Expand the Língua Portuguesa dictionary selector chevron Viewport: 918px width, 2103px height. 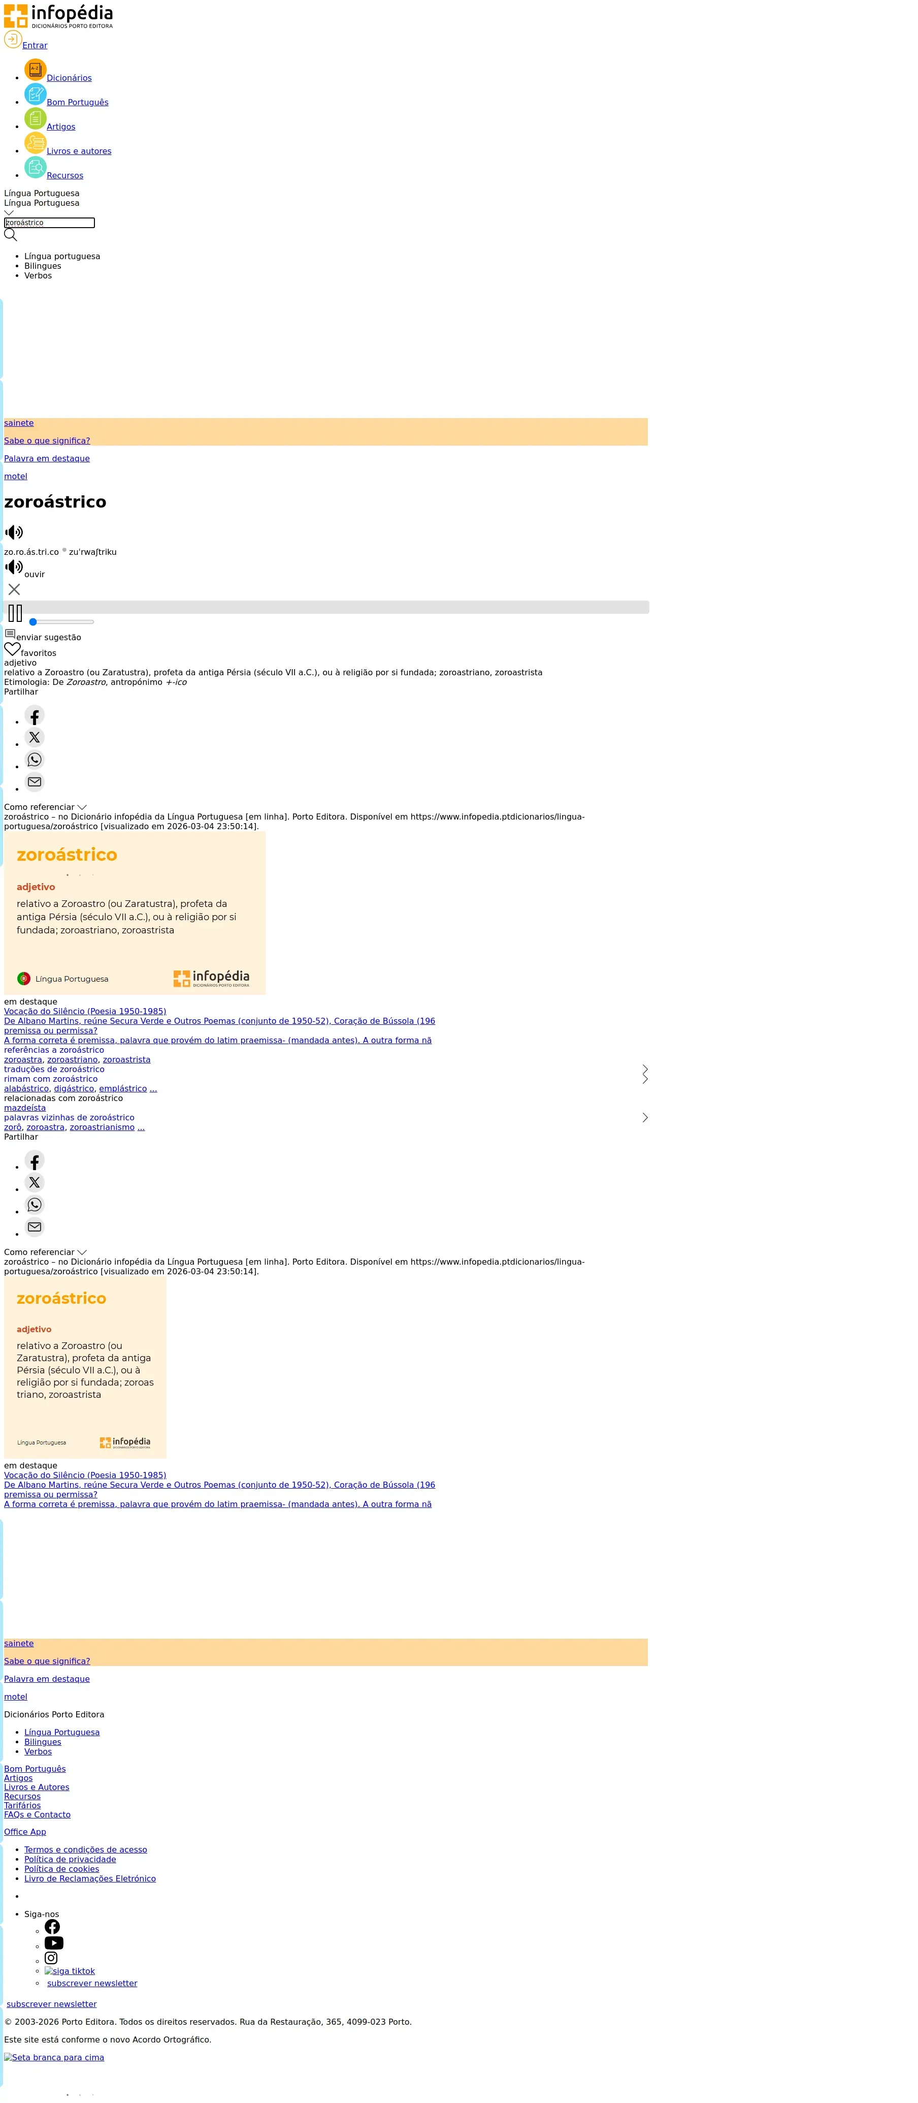coord(9,212)
